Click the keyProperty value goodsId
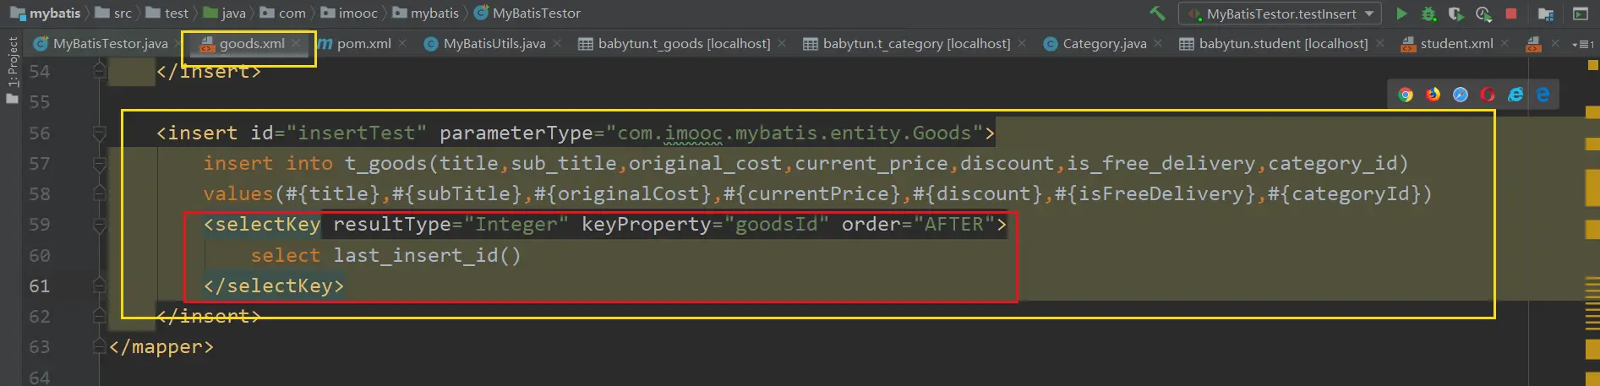Screen dimensions: 1600x386 [777, 224]
